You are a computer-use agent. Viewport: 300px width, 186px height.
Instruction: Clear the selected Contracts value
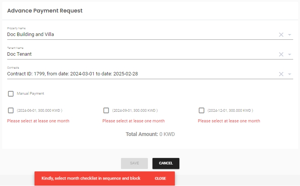click(x=281, y=74)
